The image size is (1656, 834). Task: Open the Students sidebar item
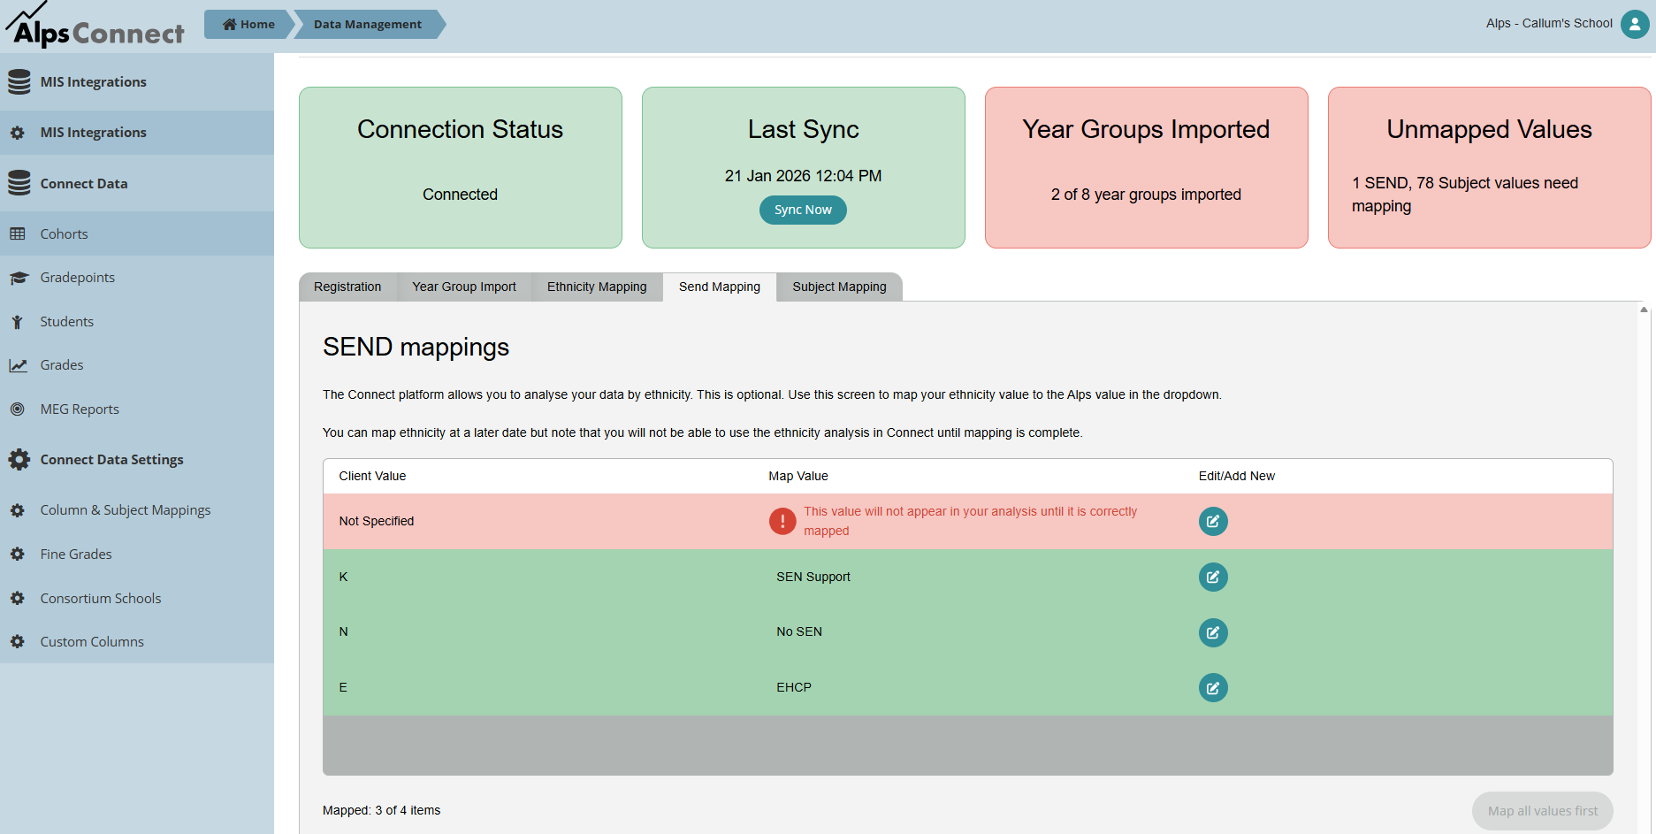66,322
